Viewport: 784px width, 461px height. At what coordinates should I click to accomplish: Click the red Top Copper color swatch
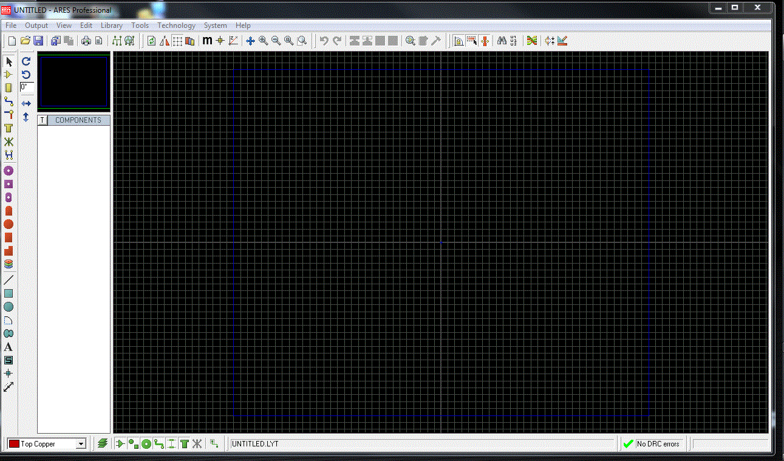[x=14, y=444]
